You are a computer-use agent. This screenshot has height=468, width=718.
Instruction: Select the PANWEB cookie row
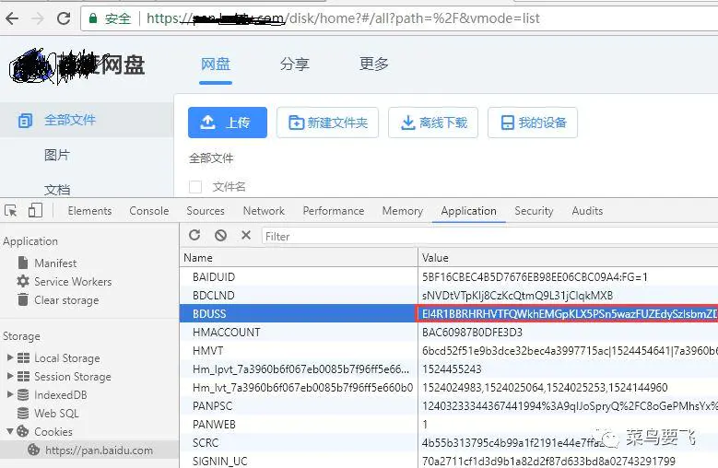click(x=449, y=424)
